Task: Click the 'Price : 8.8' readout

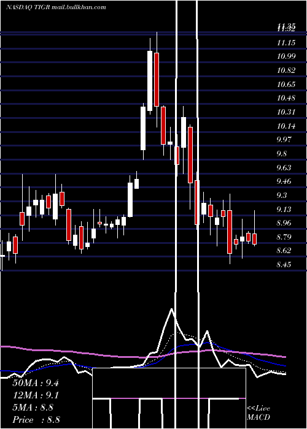Action: (36, 420)
